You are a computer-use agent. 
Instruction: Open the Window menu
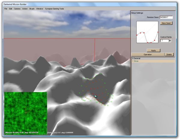(40, 9)
